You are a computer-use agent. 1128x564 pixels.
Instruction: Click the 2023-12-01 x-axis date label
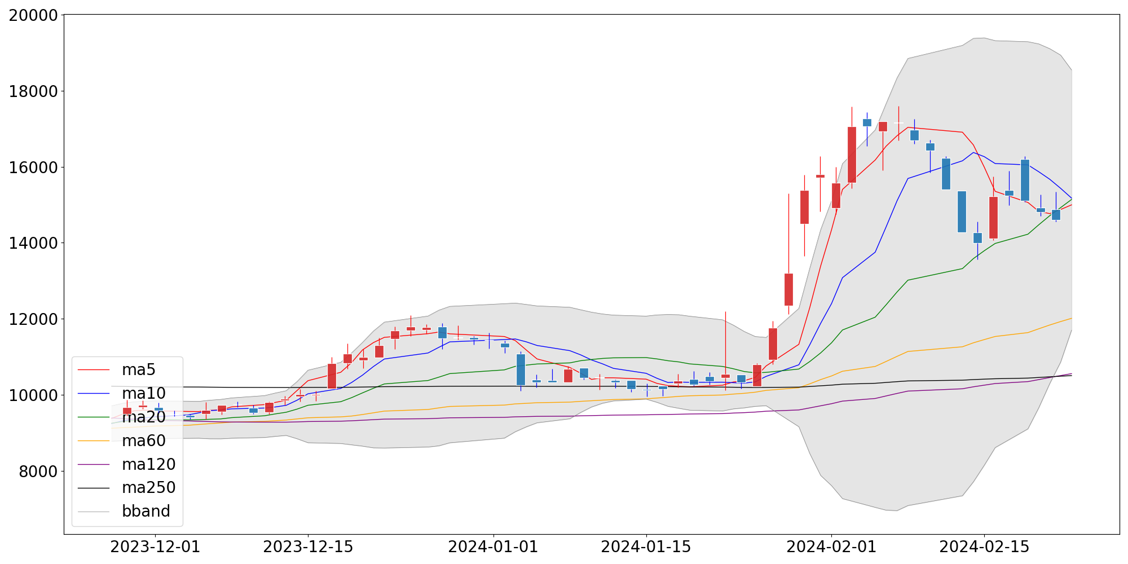[x=155, y=547]
